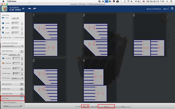Open the dropdown arrow beside the 123D Make title

[x=23, y=8]
